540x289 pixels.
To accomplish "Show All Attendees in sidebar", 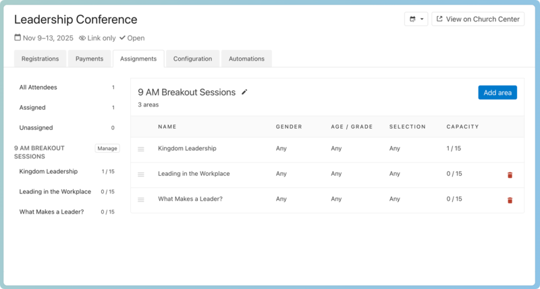I will click(38, 88).
